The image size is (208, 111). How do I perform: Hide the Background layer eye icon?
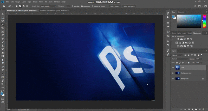[173, 79]
